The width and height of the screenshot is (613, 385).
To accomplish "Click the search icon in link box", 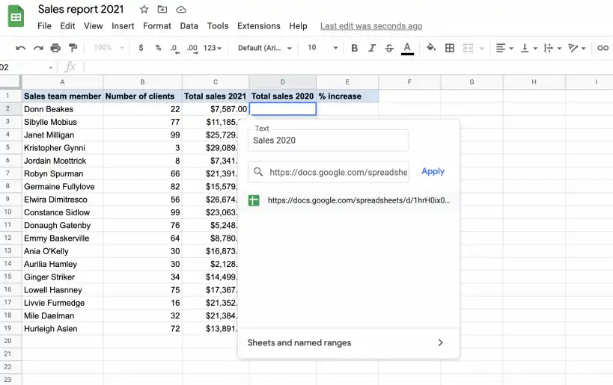I will point(258,172).
